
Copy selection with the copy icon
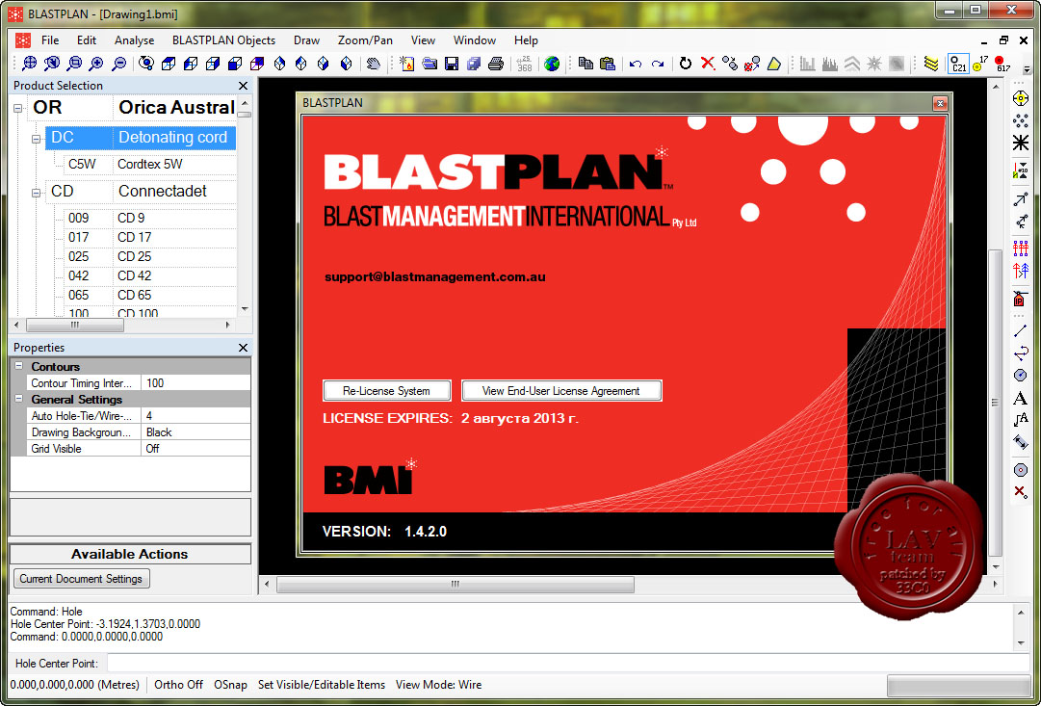[x=585, y=64]
